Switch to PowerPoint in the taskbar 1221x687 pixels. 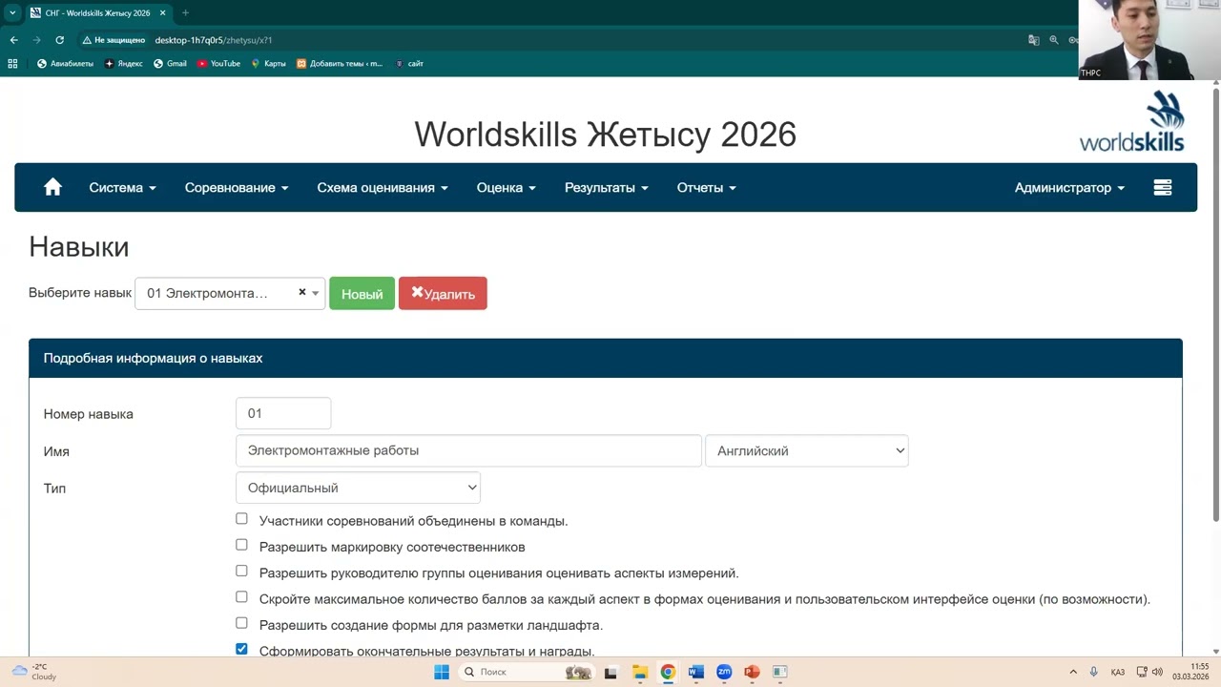pos(752,672)
